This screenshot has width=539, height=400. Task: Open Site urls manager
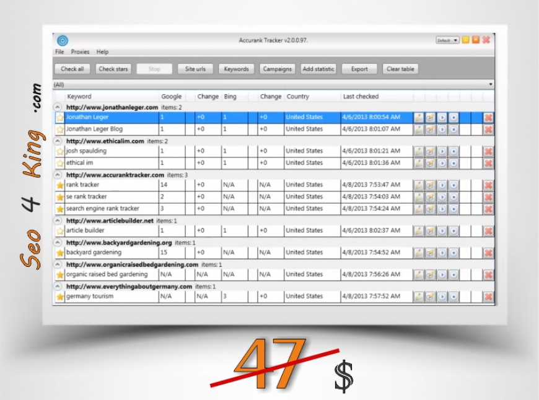point(195,69)
